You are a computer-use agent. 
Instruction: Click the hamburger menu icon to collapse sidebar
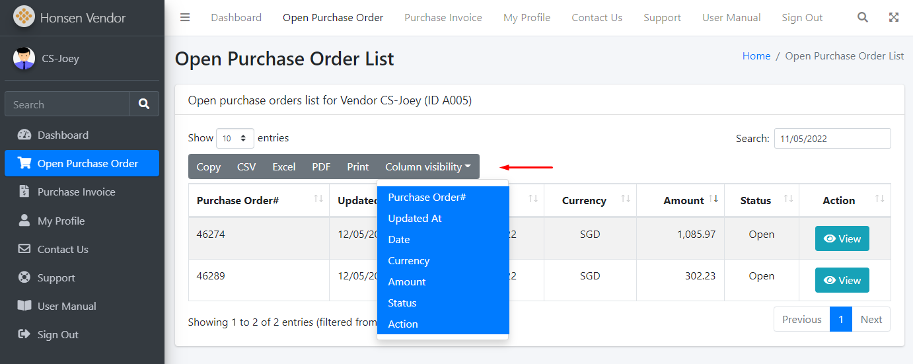point(185,18)
